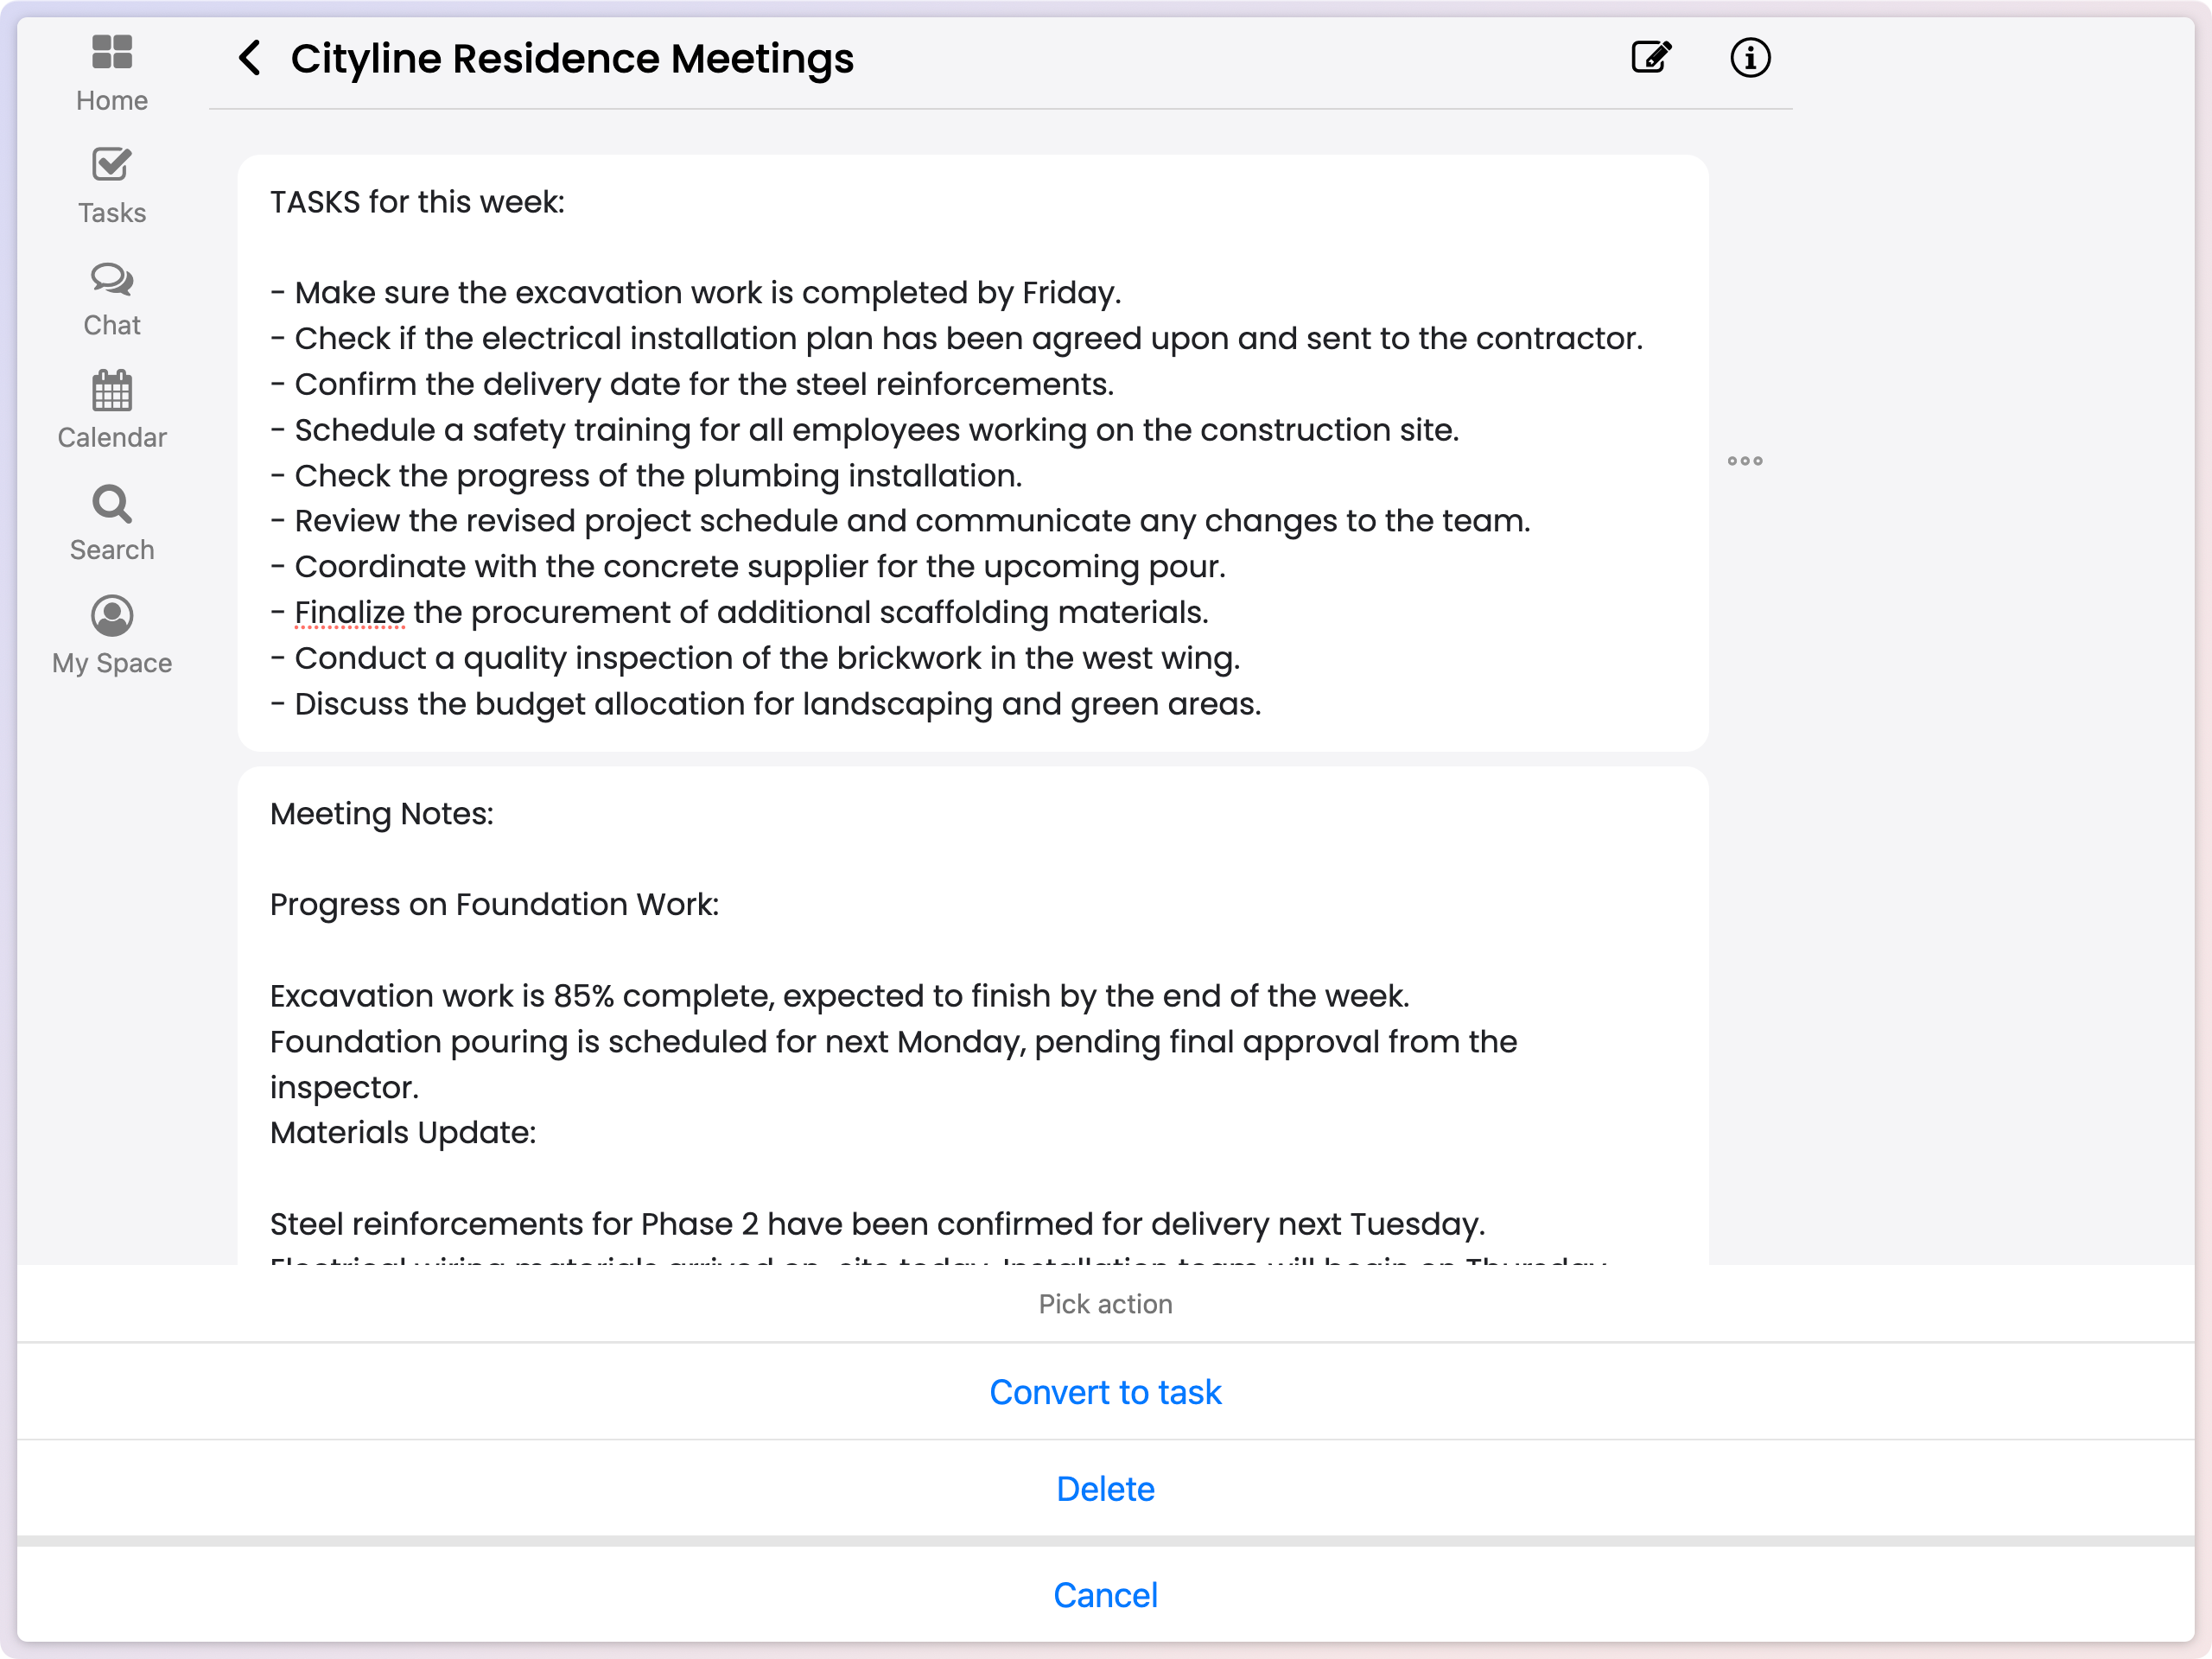
Task: Click the Cityline Residence Meetings title
Action: click(572, 58)
